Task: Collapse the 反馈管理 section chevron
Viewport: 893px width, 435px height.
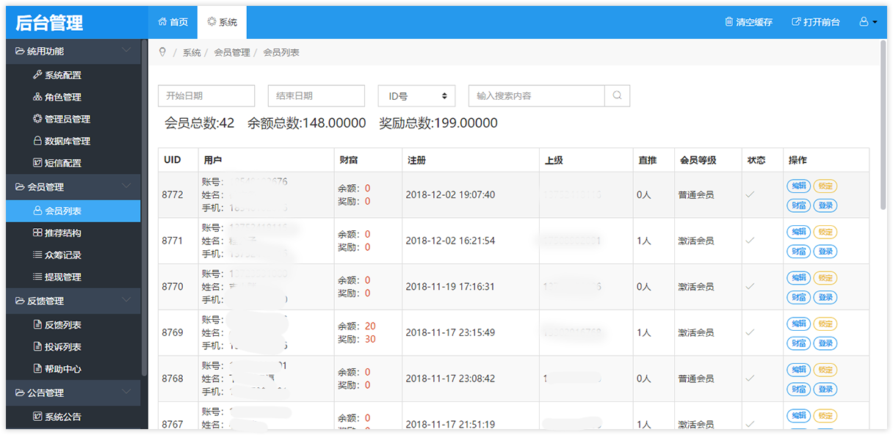Action: [x=126, y=300]
